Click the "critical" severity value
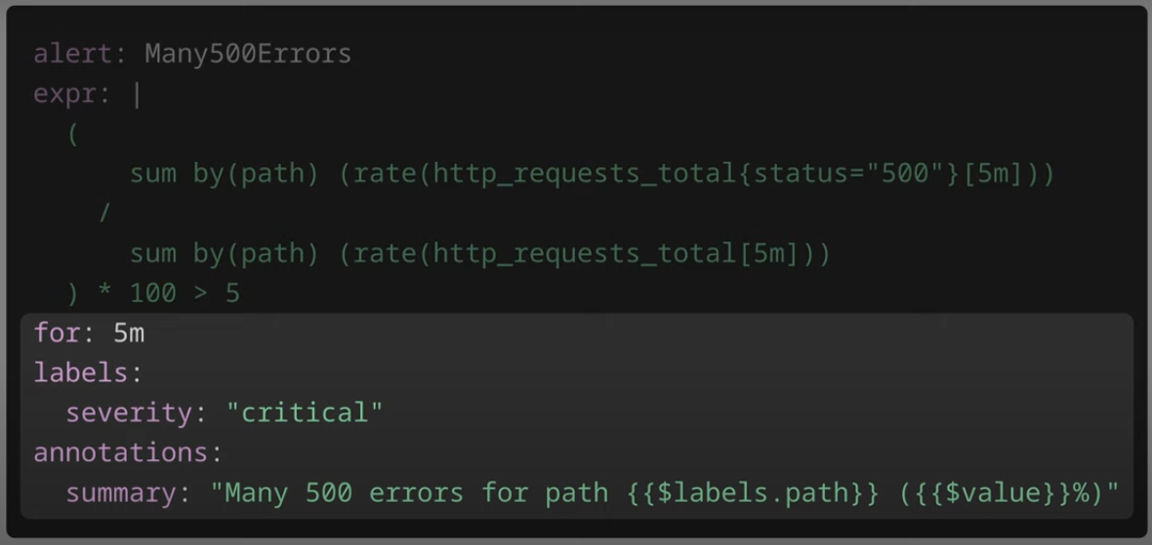The image size is (1152, 545). (305, 413)
